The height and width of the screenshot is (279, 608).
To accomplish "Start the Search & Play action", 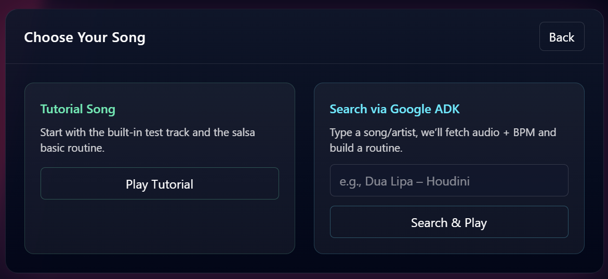I will pos(449,222).
